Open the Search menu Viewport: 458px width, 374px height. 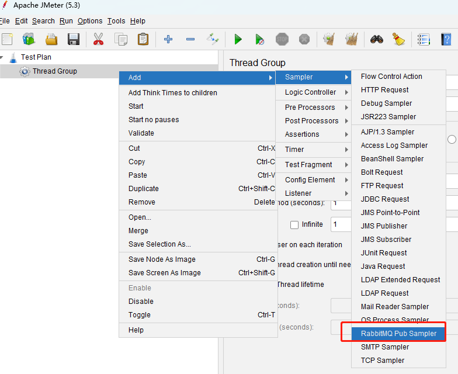pos(43,21)
